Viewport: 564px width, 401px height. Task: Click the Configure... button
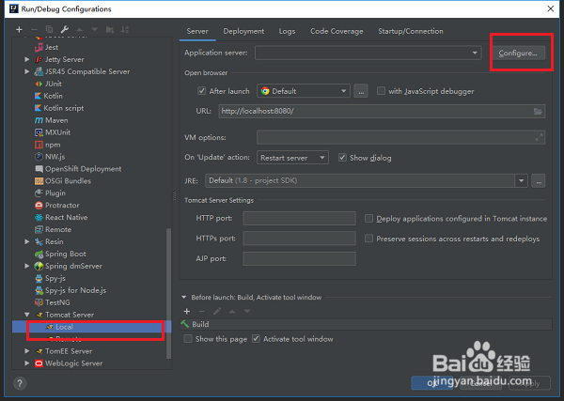pyautogui.click(x=518, y=54)
